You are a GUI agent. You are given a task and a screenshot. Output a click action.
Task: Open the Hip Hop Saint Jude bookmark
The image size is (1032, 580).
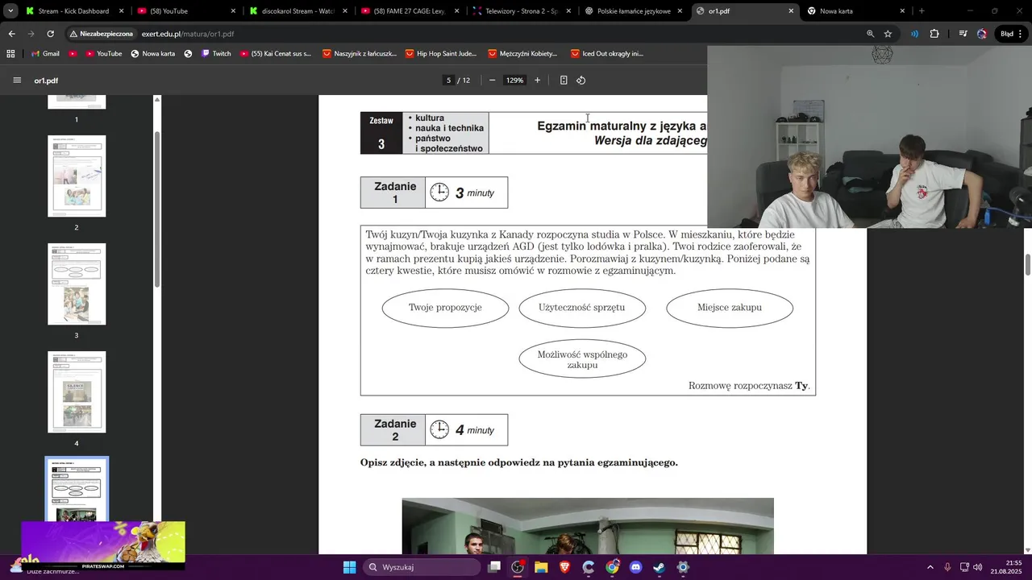(440, 54)
